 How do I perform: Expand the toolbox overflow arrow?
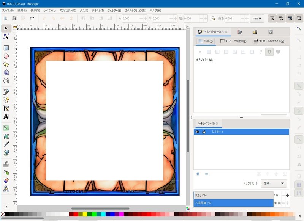tap(6, 207)
